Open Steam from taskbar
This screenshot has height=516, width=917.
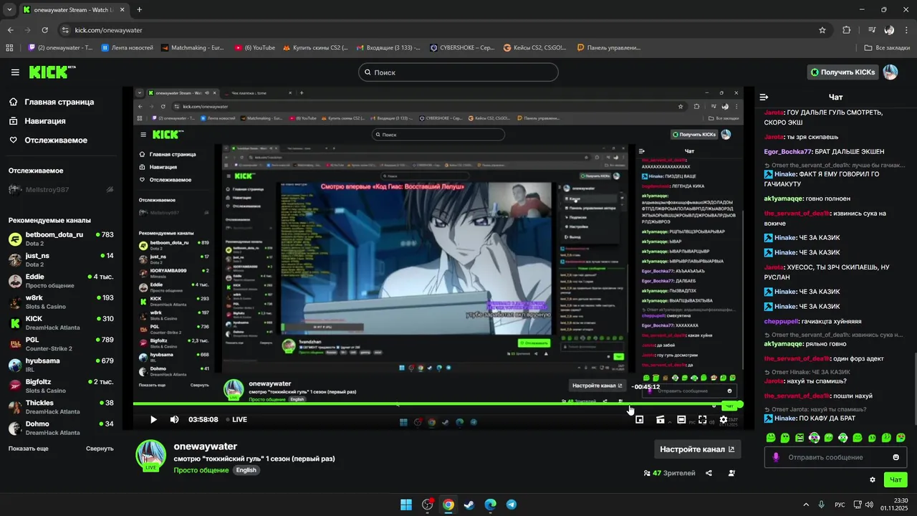[x=469, y=505]
